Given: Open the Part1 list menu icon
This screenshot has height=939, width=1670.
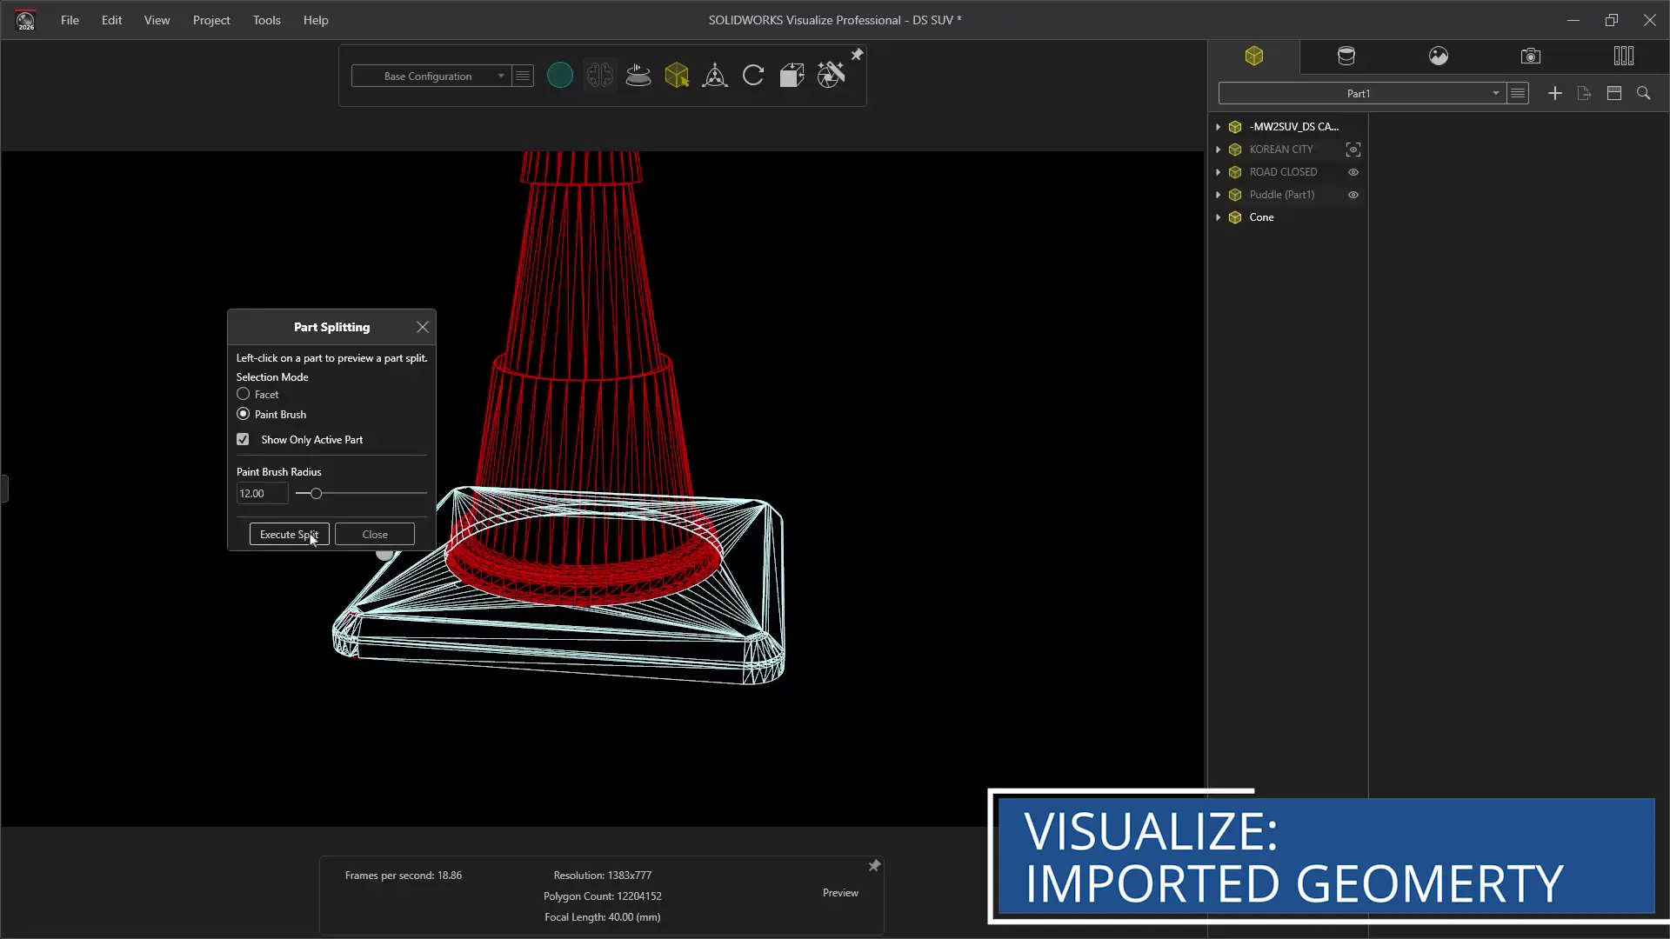Looking at the screenshot, I should coord(1518,93).
